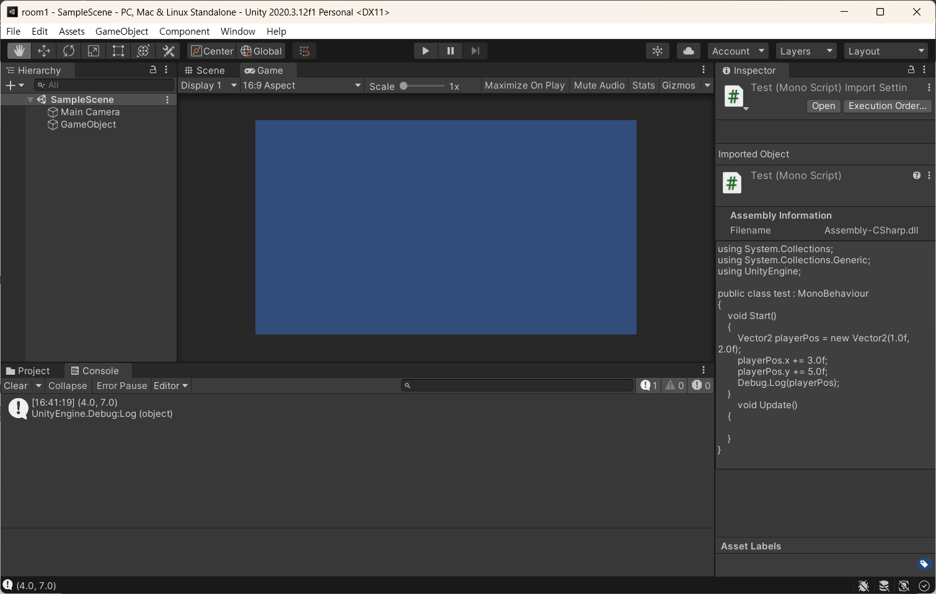Open Console panel options menu
The width and height of the screenshot is (936, 594).
click(x=704, y=370)
